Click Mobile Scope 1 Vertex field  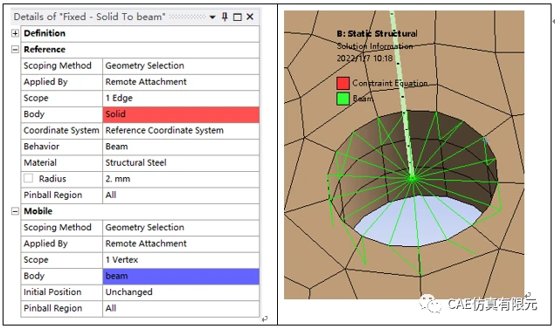coord(181,260)
